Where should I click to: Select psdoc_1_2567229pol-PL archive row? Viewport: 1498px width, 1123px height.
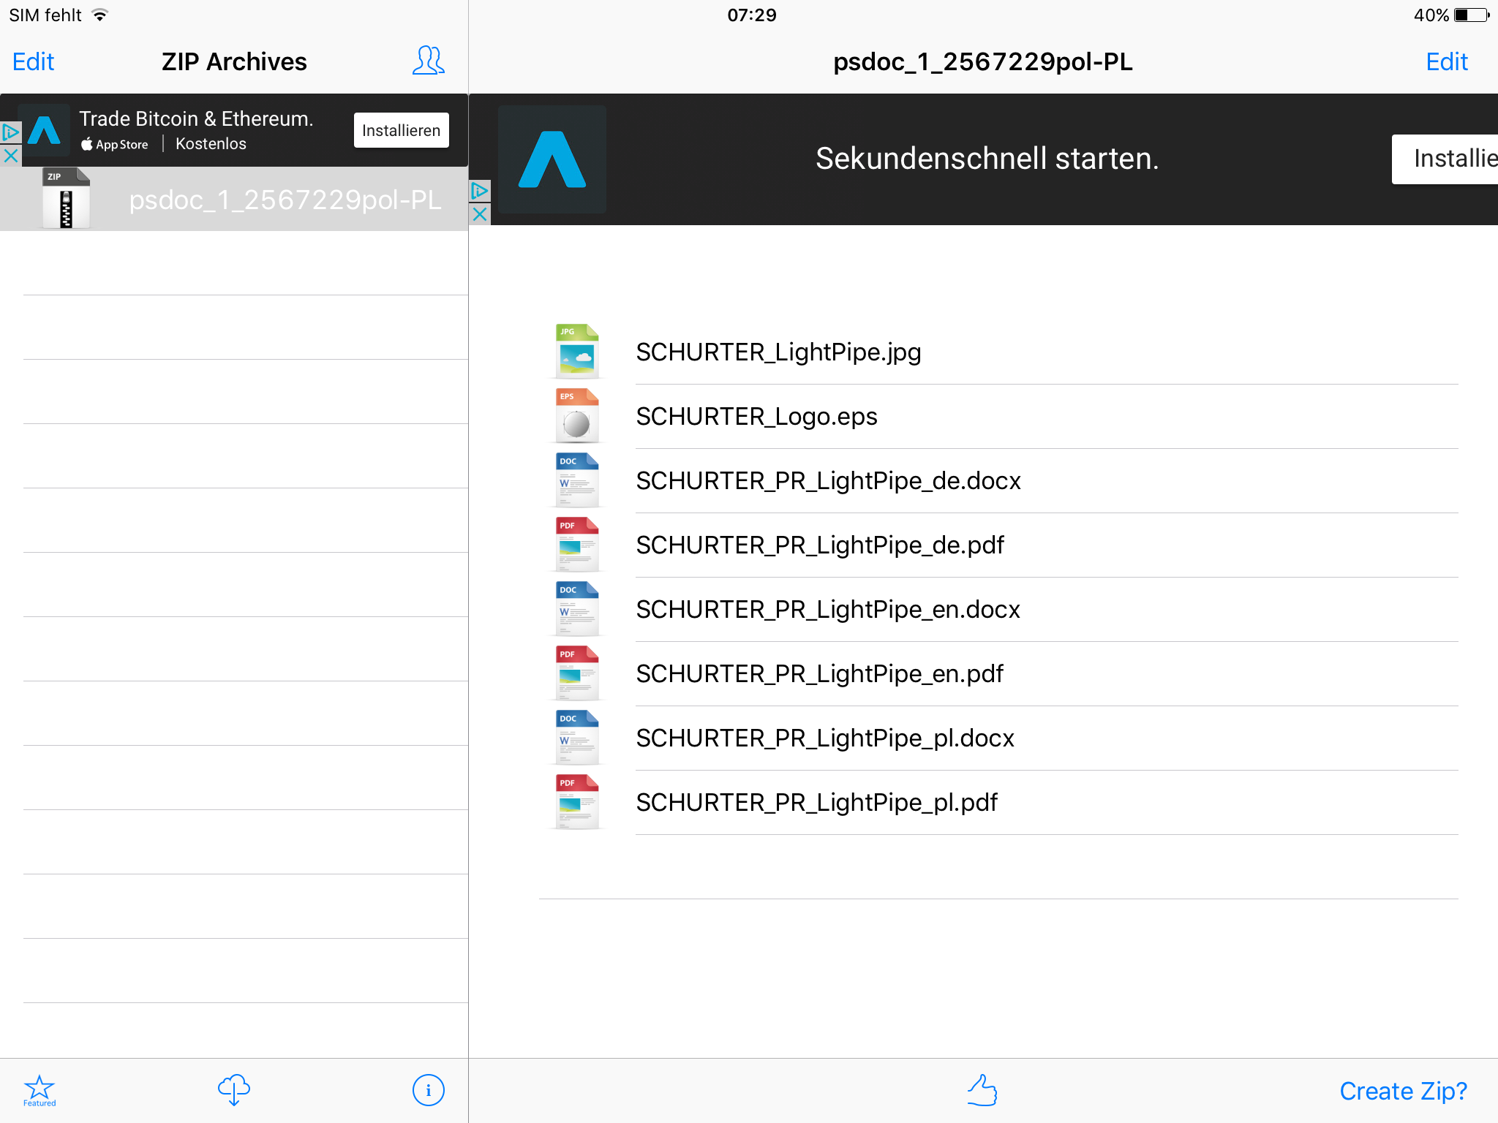[x=234, y=199]
